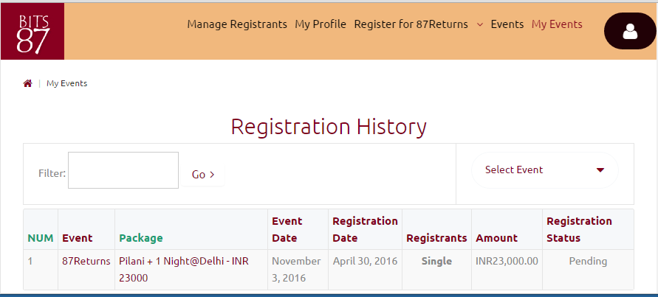Open the Select Event dropdown
The height and width of the screenshot is (297, 658).
pos(544,170)
